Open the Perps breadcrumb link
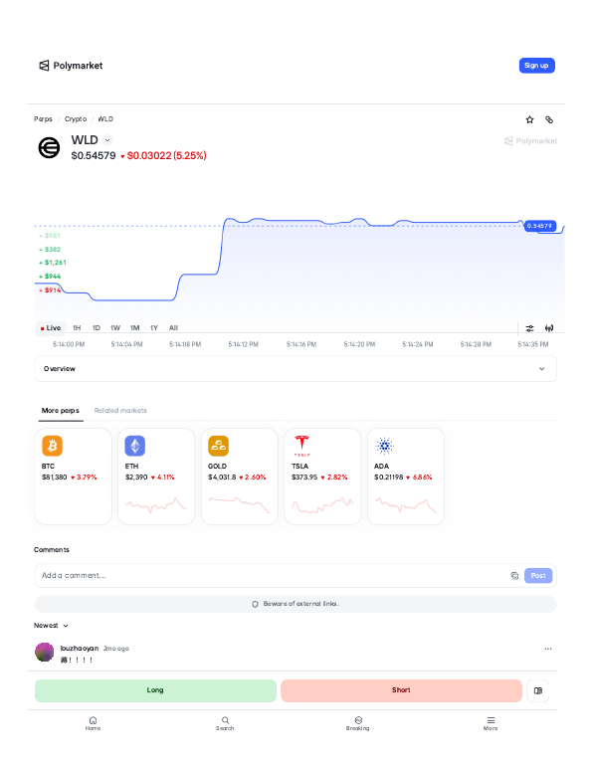592x766 pixels. [x=43, y=119]
